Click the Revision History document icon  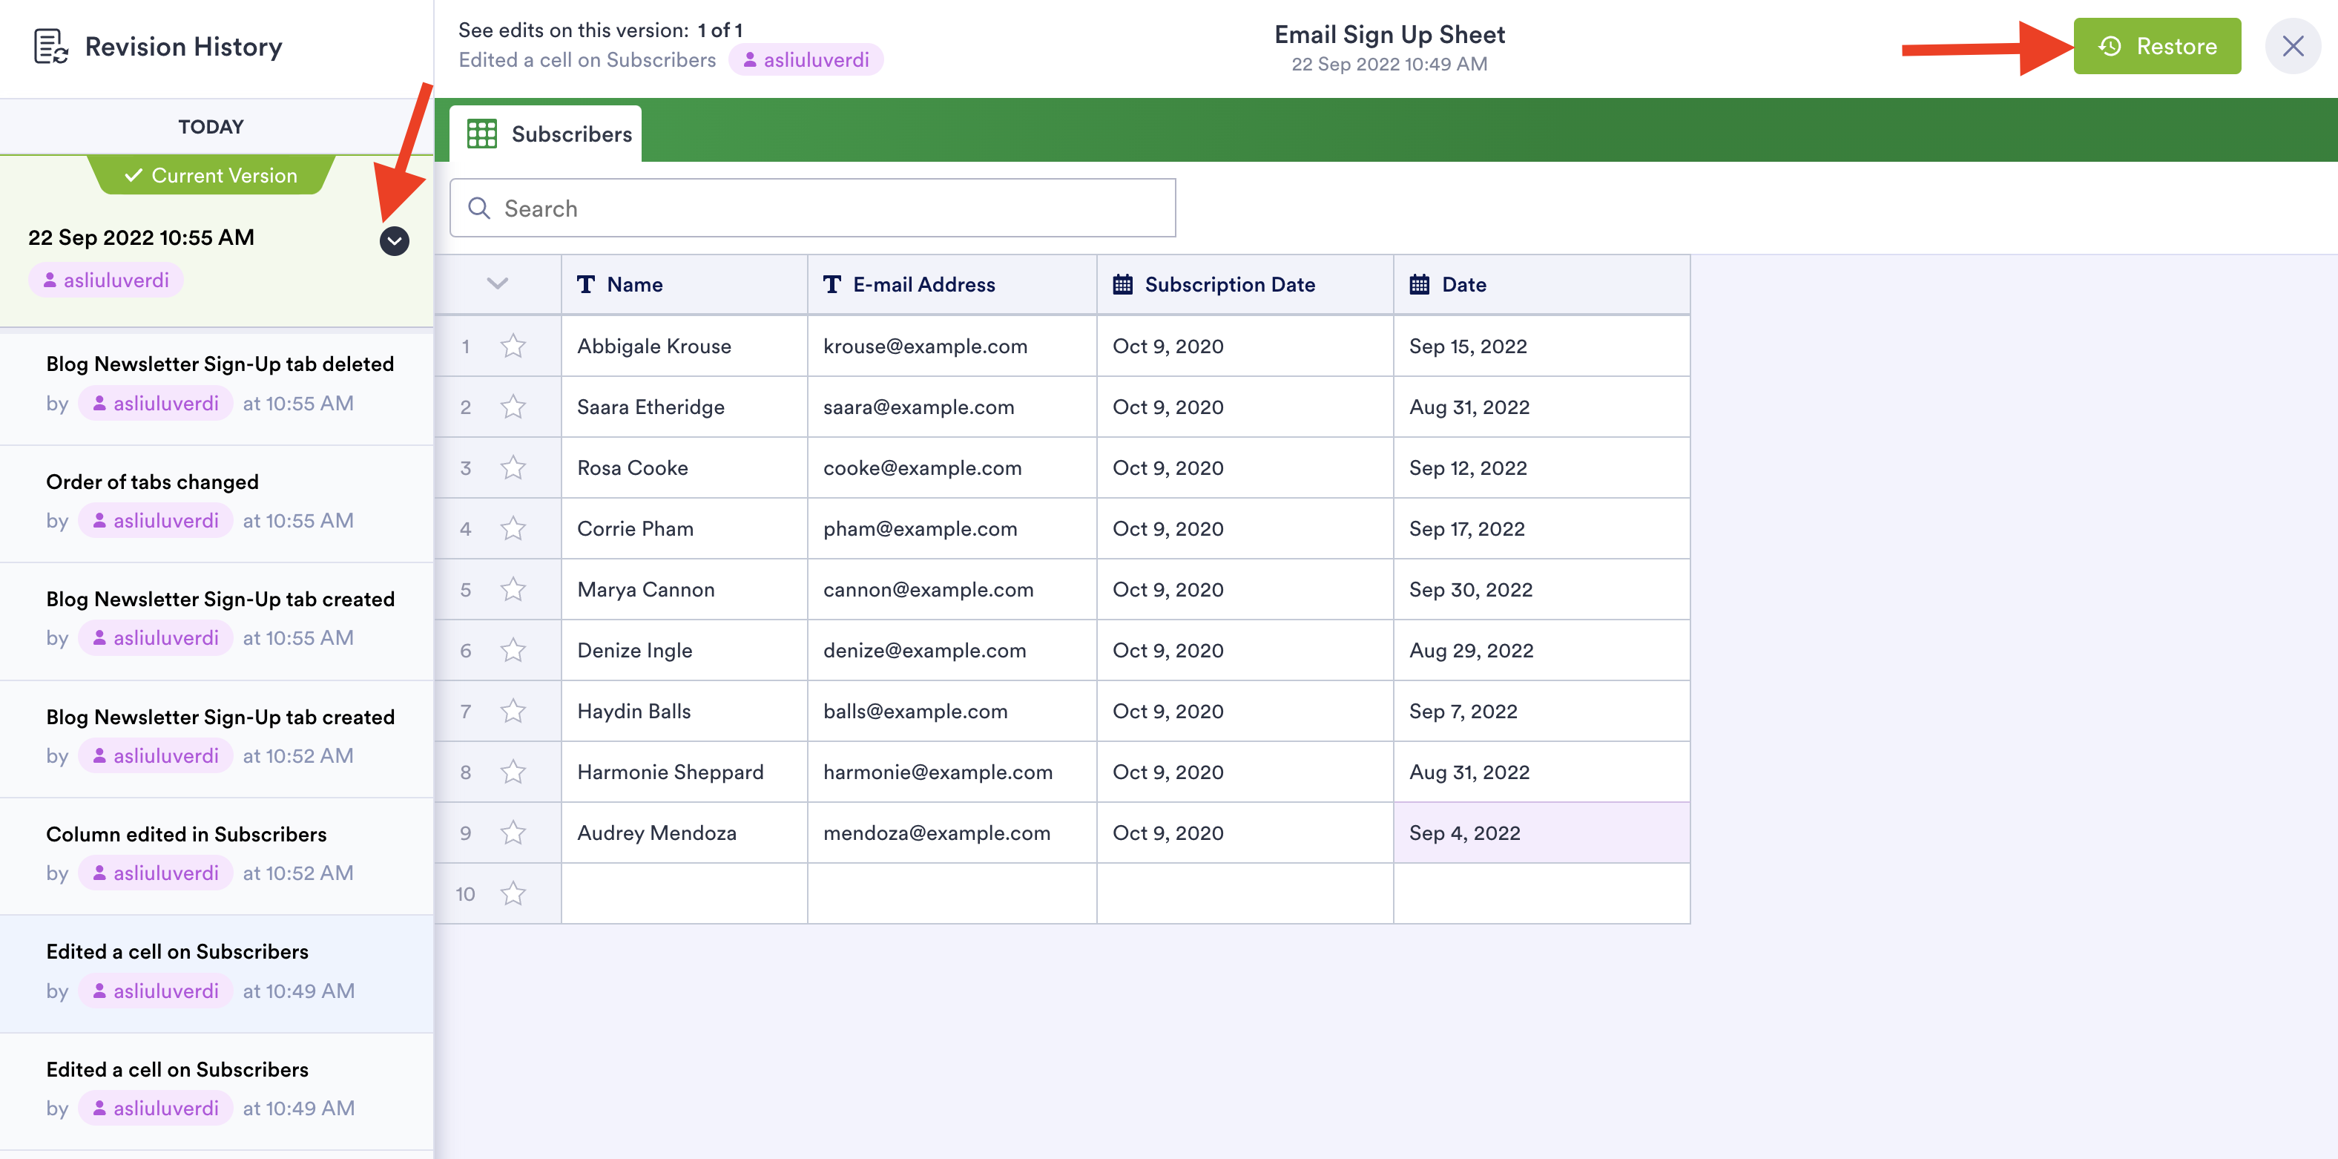(50, 46)
